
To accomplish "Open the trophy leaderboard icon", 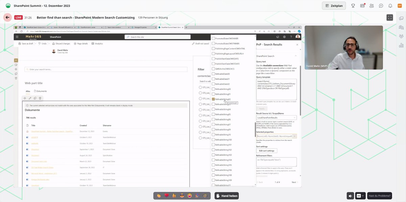I will pos(353,5).
